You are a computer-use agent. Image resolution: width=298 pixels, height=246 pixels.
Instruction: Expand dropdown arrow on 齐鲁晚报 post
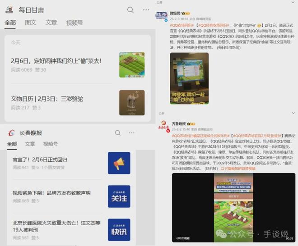point(293,113)
